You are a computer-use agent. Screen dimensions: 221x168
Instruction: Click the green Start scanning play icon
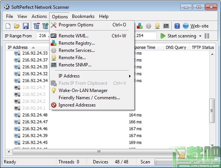163,36
